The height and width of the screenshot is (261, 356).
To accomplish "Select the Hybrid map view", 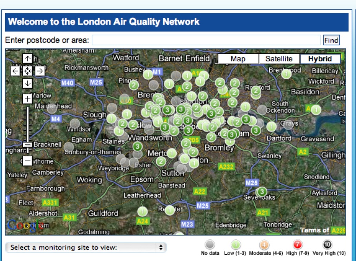I will pyautogui.click(x=320, y=59).
